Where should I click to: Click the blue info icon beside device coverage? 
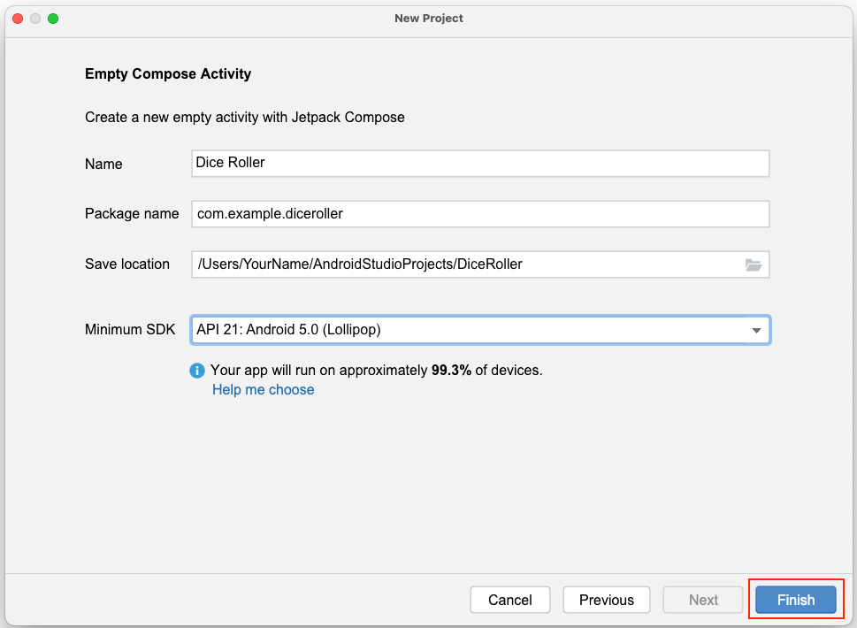coord(197,371)
